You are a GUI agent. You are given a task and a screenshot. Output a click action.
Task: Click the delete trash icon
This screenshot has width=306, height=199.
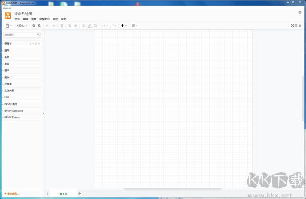(x=62, y=26)
